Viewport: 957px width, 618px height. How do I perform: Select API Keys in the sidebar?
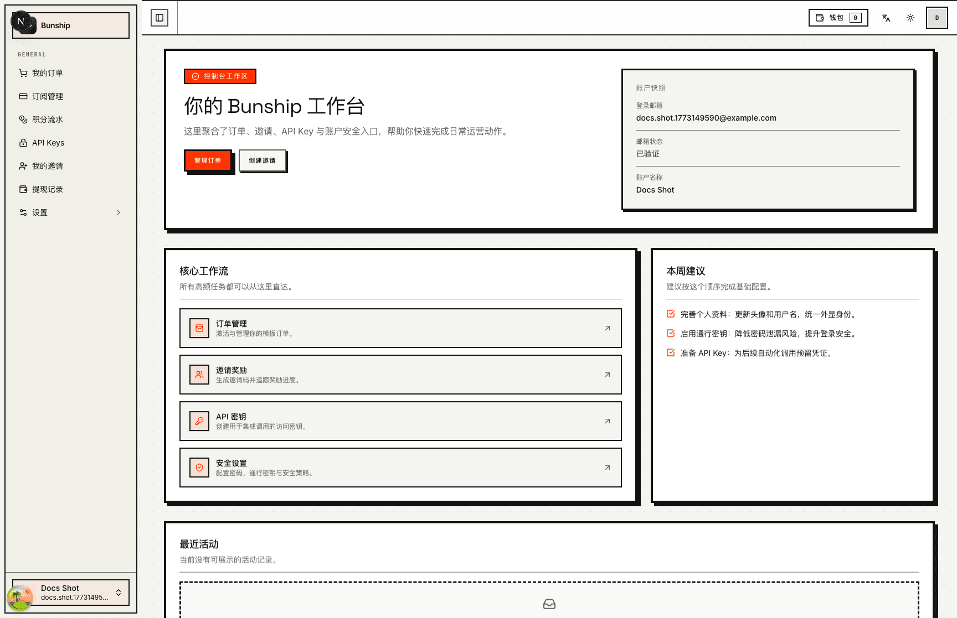tap(48, 142)
